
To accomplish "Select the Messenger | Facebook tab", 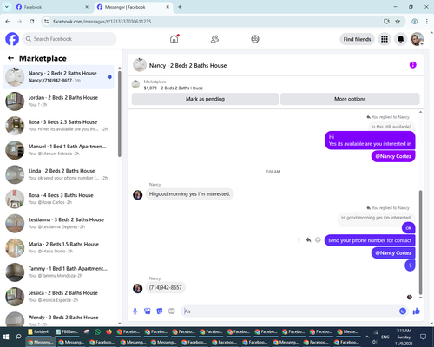I will [x=133, y=7].
